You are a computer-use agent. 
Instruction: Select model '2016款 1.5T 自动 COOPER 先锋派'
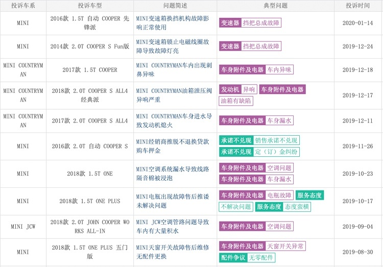(x=90, y=23)
